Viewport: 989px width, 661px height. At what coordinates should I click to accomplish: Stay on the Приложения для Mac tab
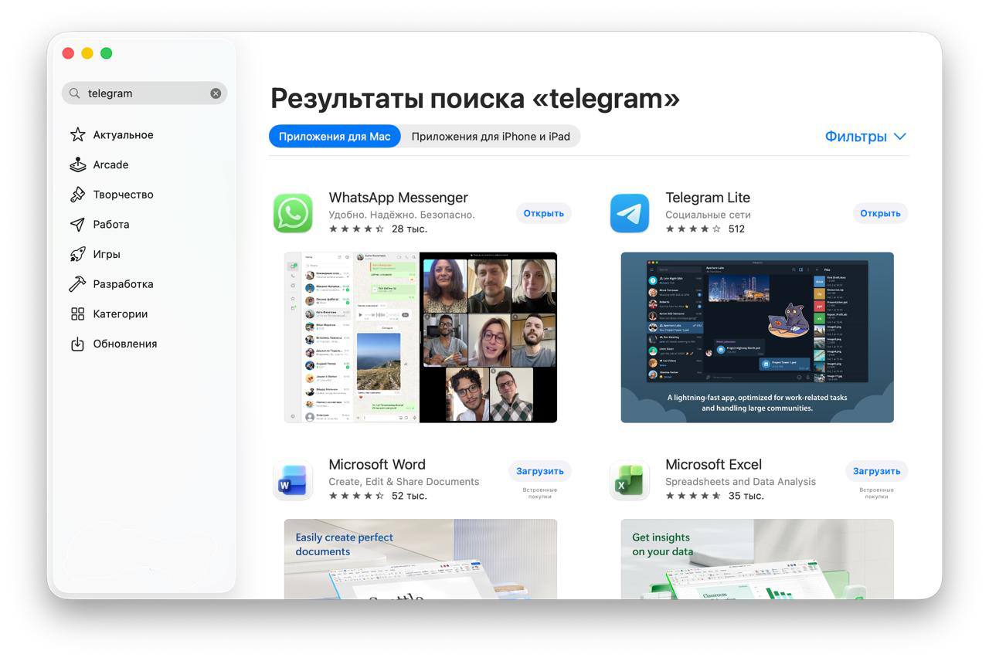click(335, 136)
